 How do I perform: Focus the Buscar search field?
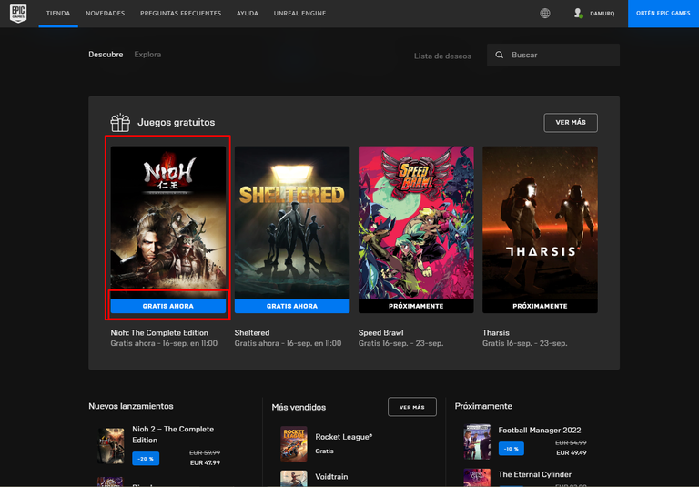(560, 56)
